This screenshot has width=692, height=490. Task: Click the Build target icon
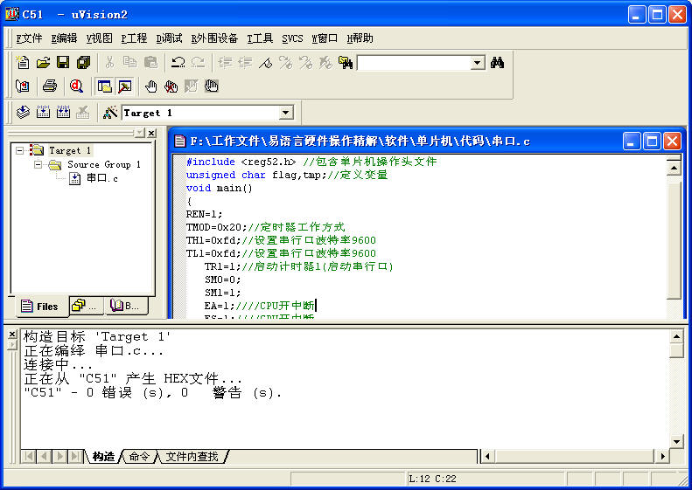43,113
